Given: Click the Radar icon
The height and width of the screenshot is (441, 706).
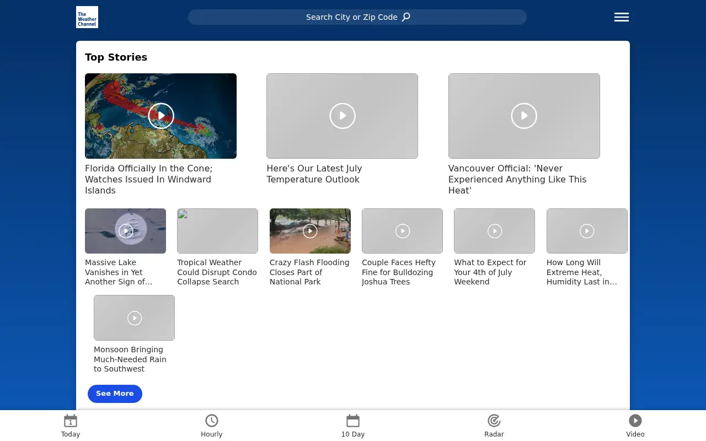Looking at the screenshot, I should (494, 421).
